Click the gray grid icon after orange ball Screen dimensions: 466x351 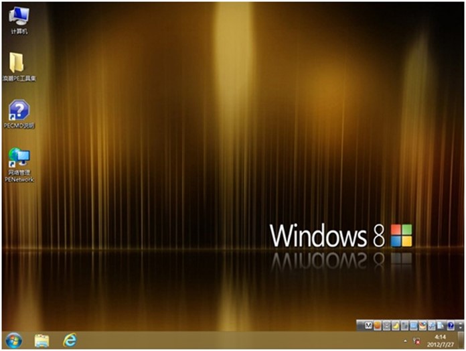pos(386,326)
